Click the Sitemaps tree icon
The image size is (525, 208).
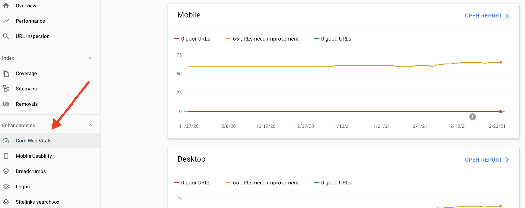pos(6,89)
